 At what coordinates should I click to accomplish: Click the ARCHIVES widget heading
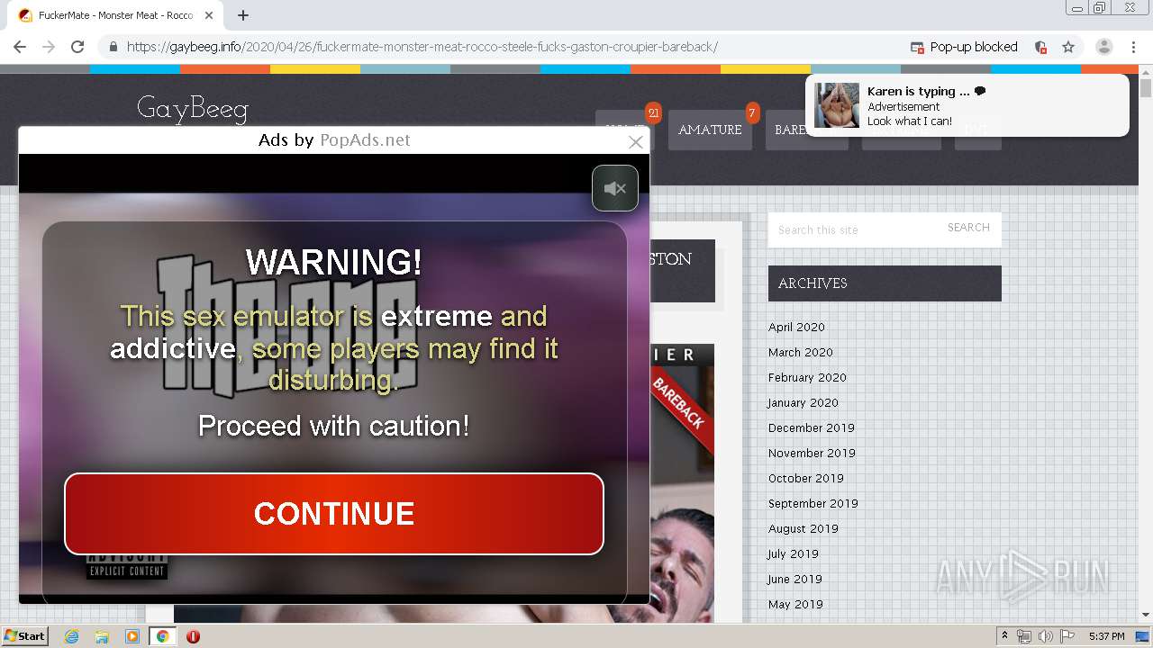885,283
